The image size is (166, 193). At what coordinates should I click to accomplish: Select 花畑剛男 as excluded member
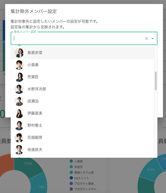(x=82, y=138)
